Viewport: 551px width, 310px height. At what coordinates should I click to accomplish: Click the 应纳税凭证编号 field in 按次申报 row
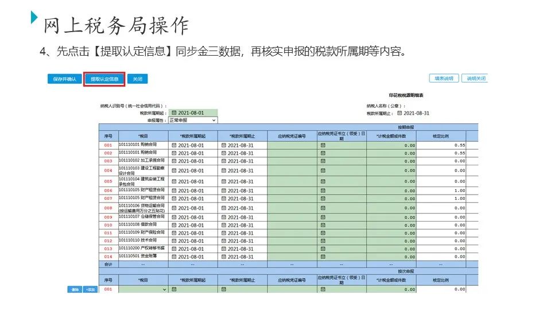[x=292, y=289]
